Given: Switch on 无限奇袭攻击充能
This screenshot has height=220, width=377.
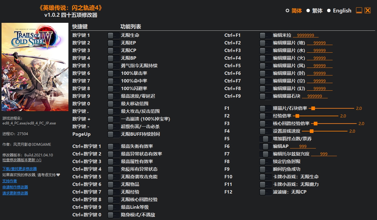Looking at the screenshot, I should point(113,177).
